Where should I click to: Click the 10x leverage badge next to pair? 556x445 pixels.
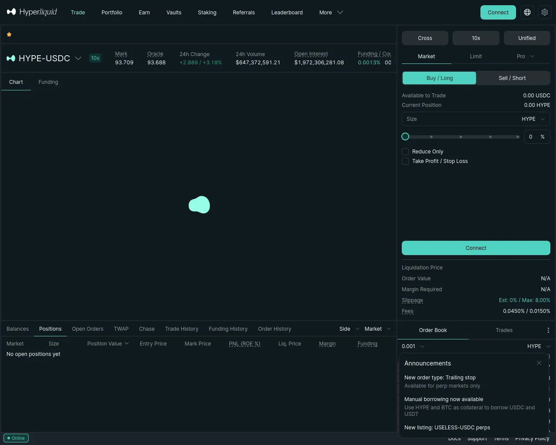(x=95, y=58)
